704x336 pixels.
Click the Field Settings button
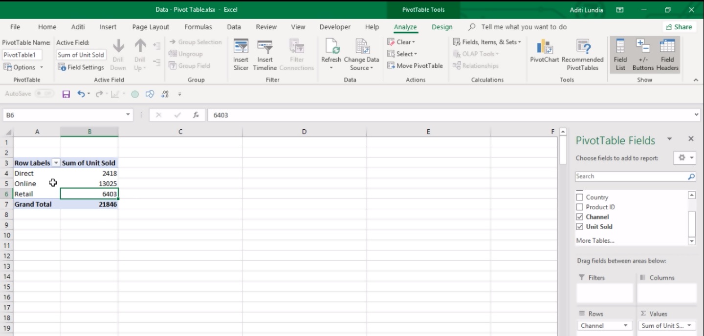point(81,67)
